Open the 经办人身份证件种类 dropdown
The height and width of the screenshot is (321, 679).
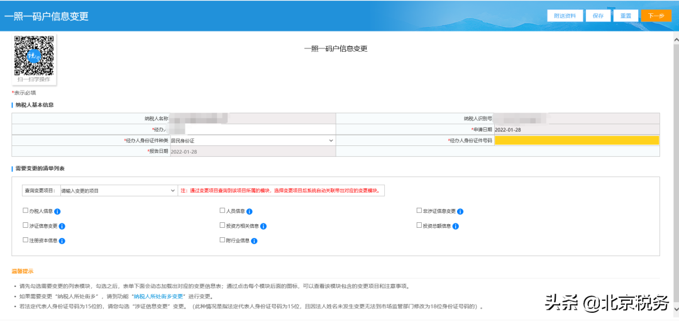pos(253,140)
